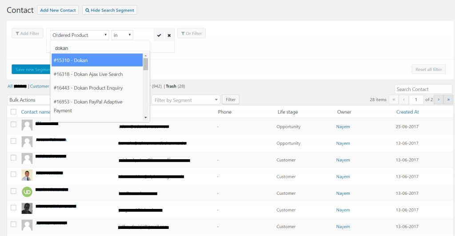
Task: Confirm filter with checkmark icon
Action: pyautogui.click(x=159, y=35)
